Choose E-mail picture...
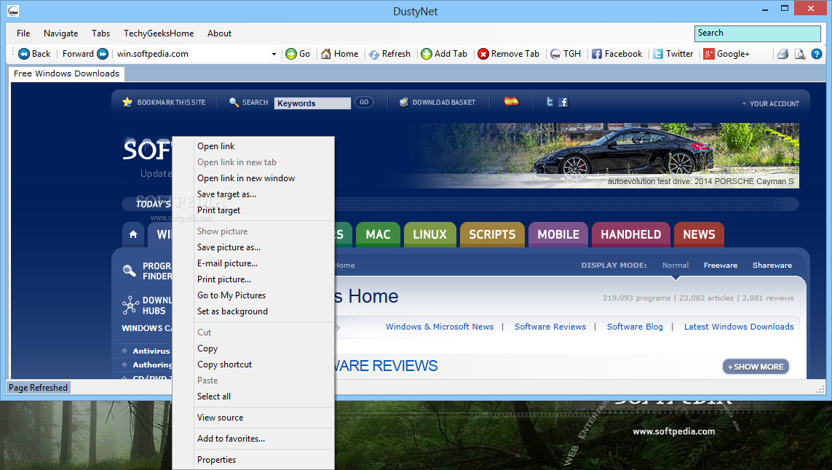This screenshot has width=832, height=470. 253,263
